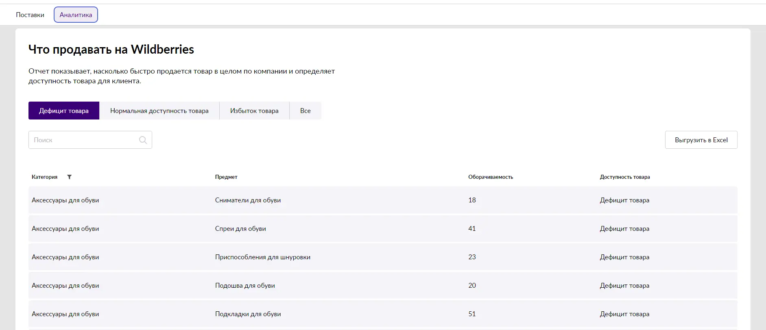Click Дефицит товара status in Подошва row
This screenshot has height=330, width=766.
coord(624,285)
